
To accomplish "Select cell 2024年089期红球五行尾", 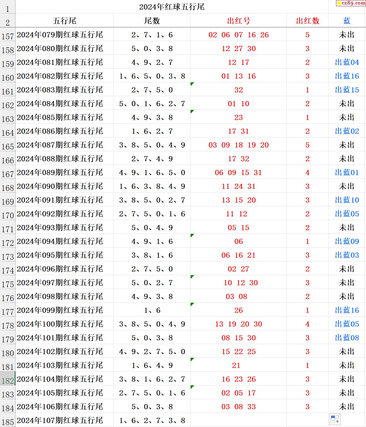I will coord(64,172).
